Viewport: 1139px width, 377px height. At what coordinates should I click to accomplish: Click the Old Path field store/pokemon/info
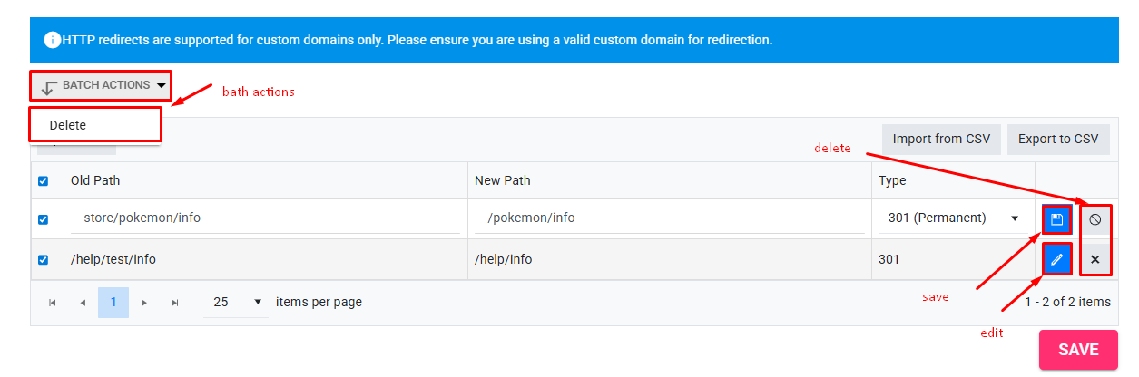click(265, 217)
